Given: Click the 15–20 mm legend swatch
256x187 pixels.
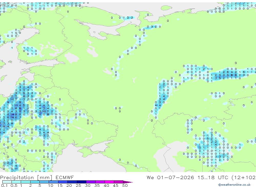Looking at the screenshot, I should 63,182.
